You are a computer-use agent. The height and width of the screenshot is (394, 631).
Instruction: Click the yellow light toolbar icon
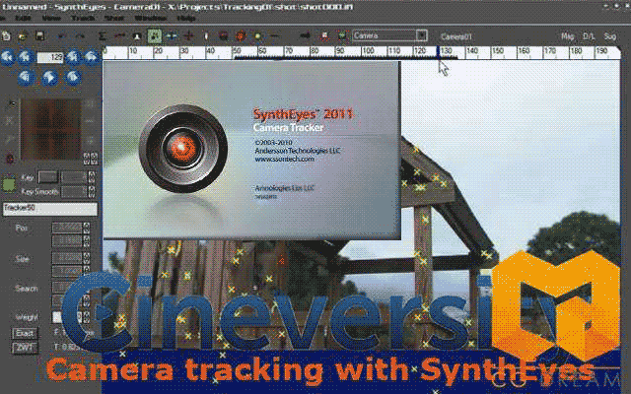[x=258, y=36]
